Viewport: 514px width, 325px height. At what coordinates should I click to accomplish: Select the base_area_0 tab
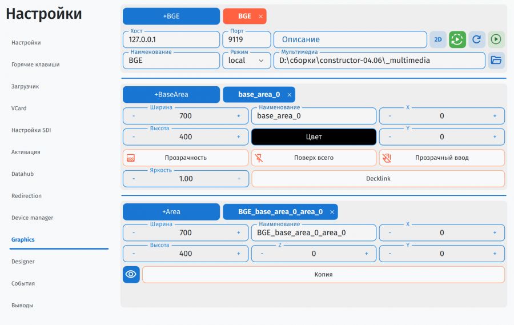[259, 94]
